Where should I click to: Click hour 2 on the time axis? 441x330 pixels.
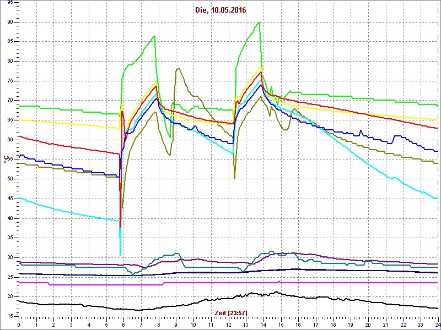[x=53, y=324]
